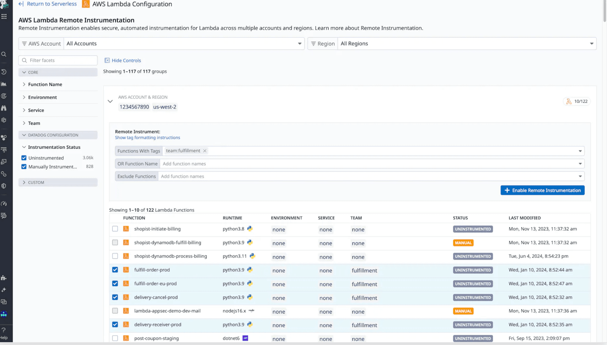Uncheck the Uninstrumented status filter
The height and width of the screenshot is (345, 607).
click(x=24, y=158)
